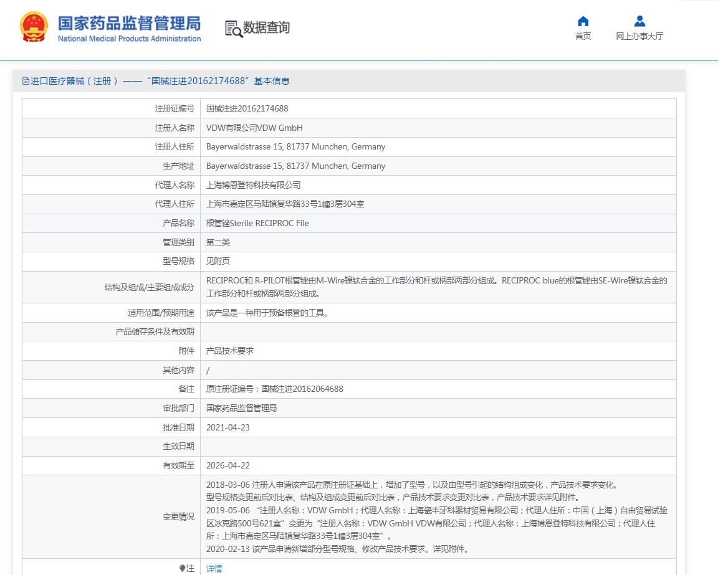Click the 产品储存条件及有效期 row label

pos(155,331)
